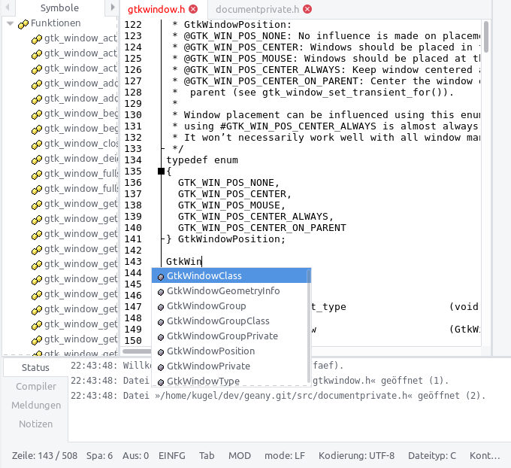Choose GtkWindowGeometryInfo from autocomplete
511x468 pixels.
[x=229, y=290]
